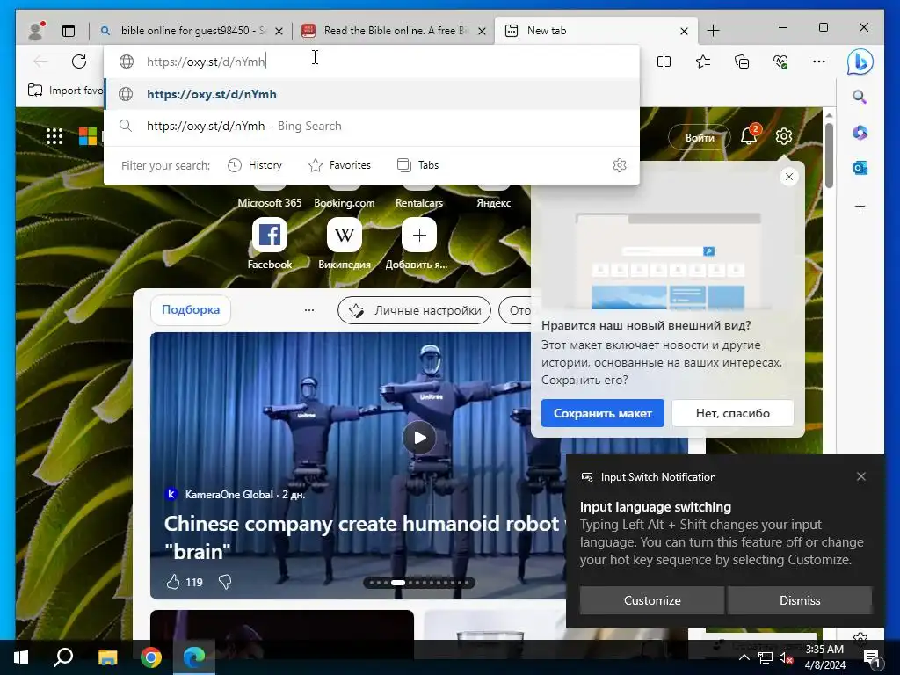Click the news carousel pagination indicator

419,583
